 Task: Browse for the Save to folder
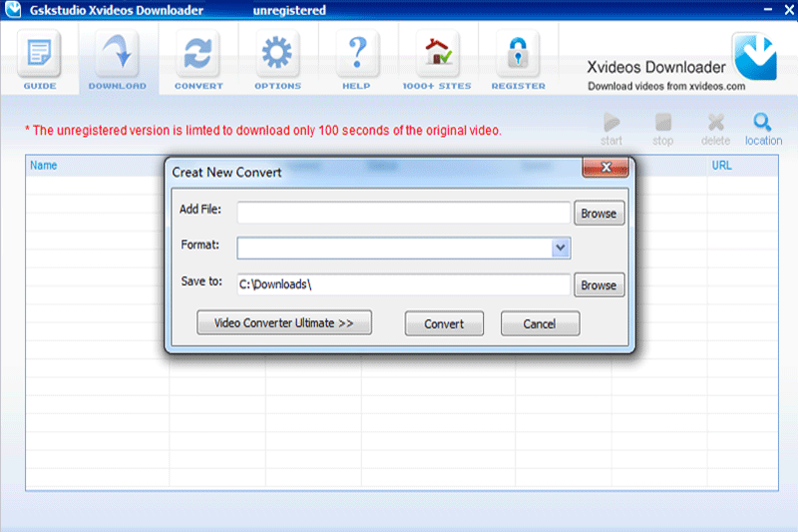coord(598,284)
